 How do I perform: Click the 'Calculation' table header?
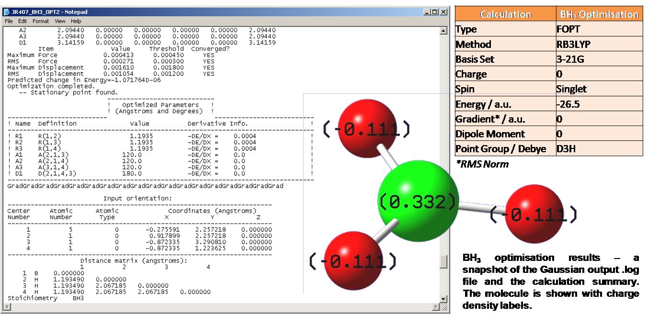coord(505,14)
